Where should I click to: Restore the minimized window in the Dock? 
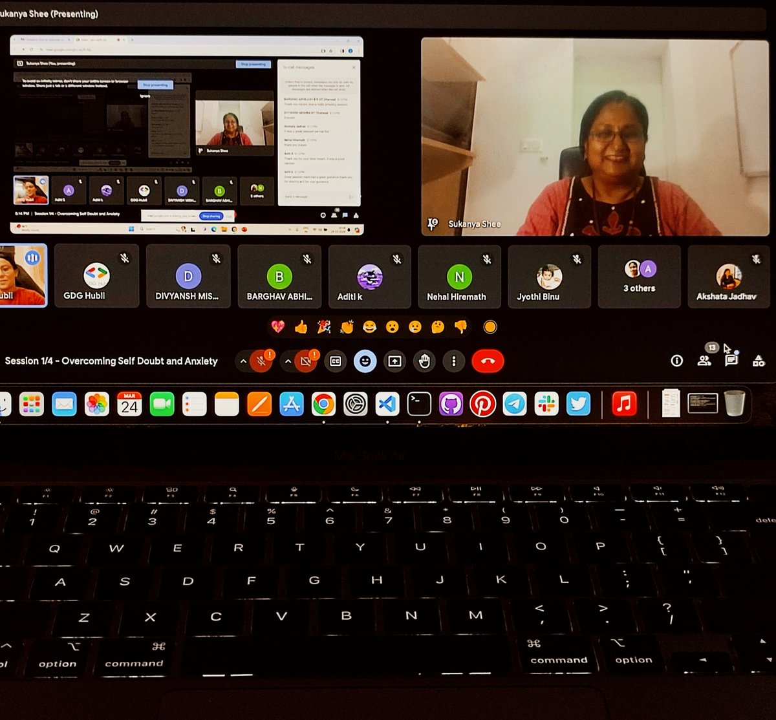[702, 404]
